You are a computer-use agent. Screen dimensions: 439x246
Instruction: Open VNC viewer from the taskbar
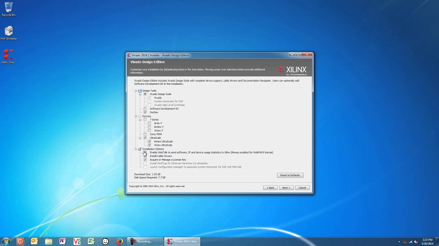77,241
